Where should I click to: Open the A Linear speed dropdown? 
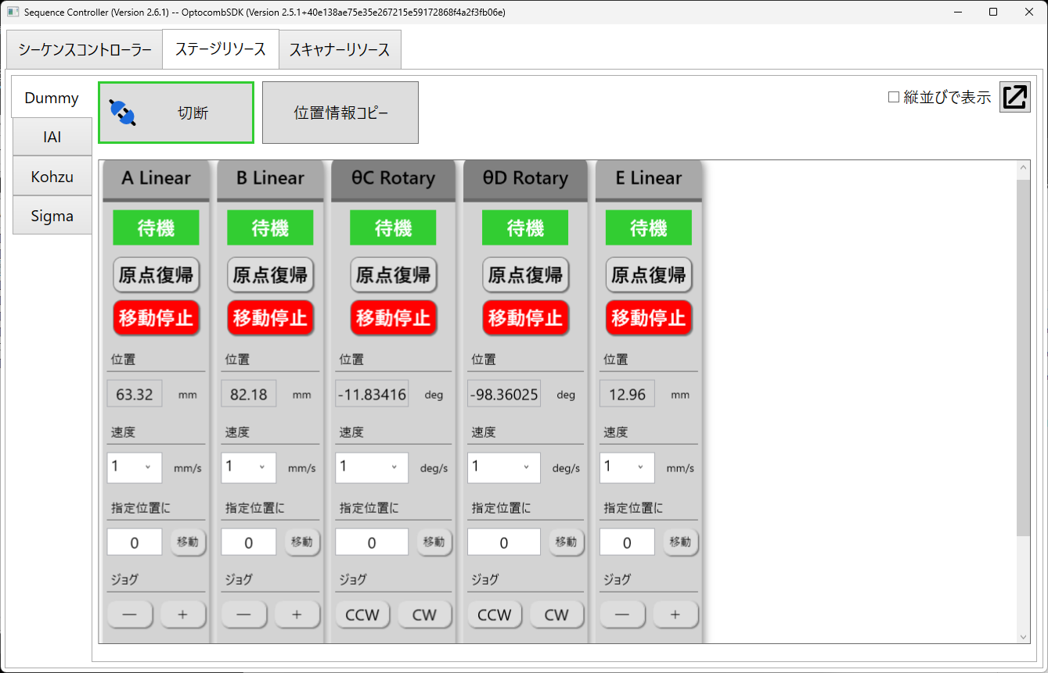point(134,467)
